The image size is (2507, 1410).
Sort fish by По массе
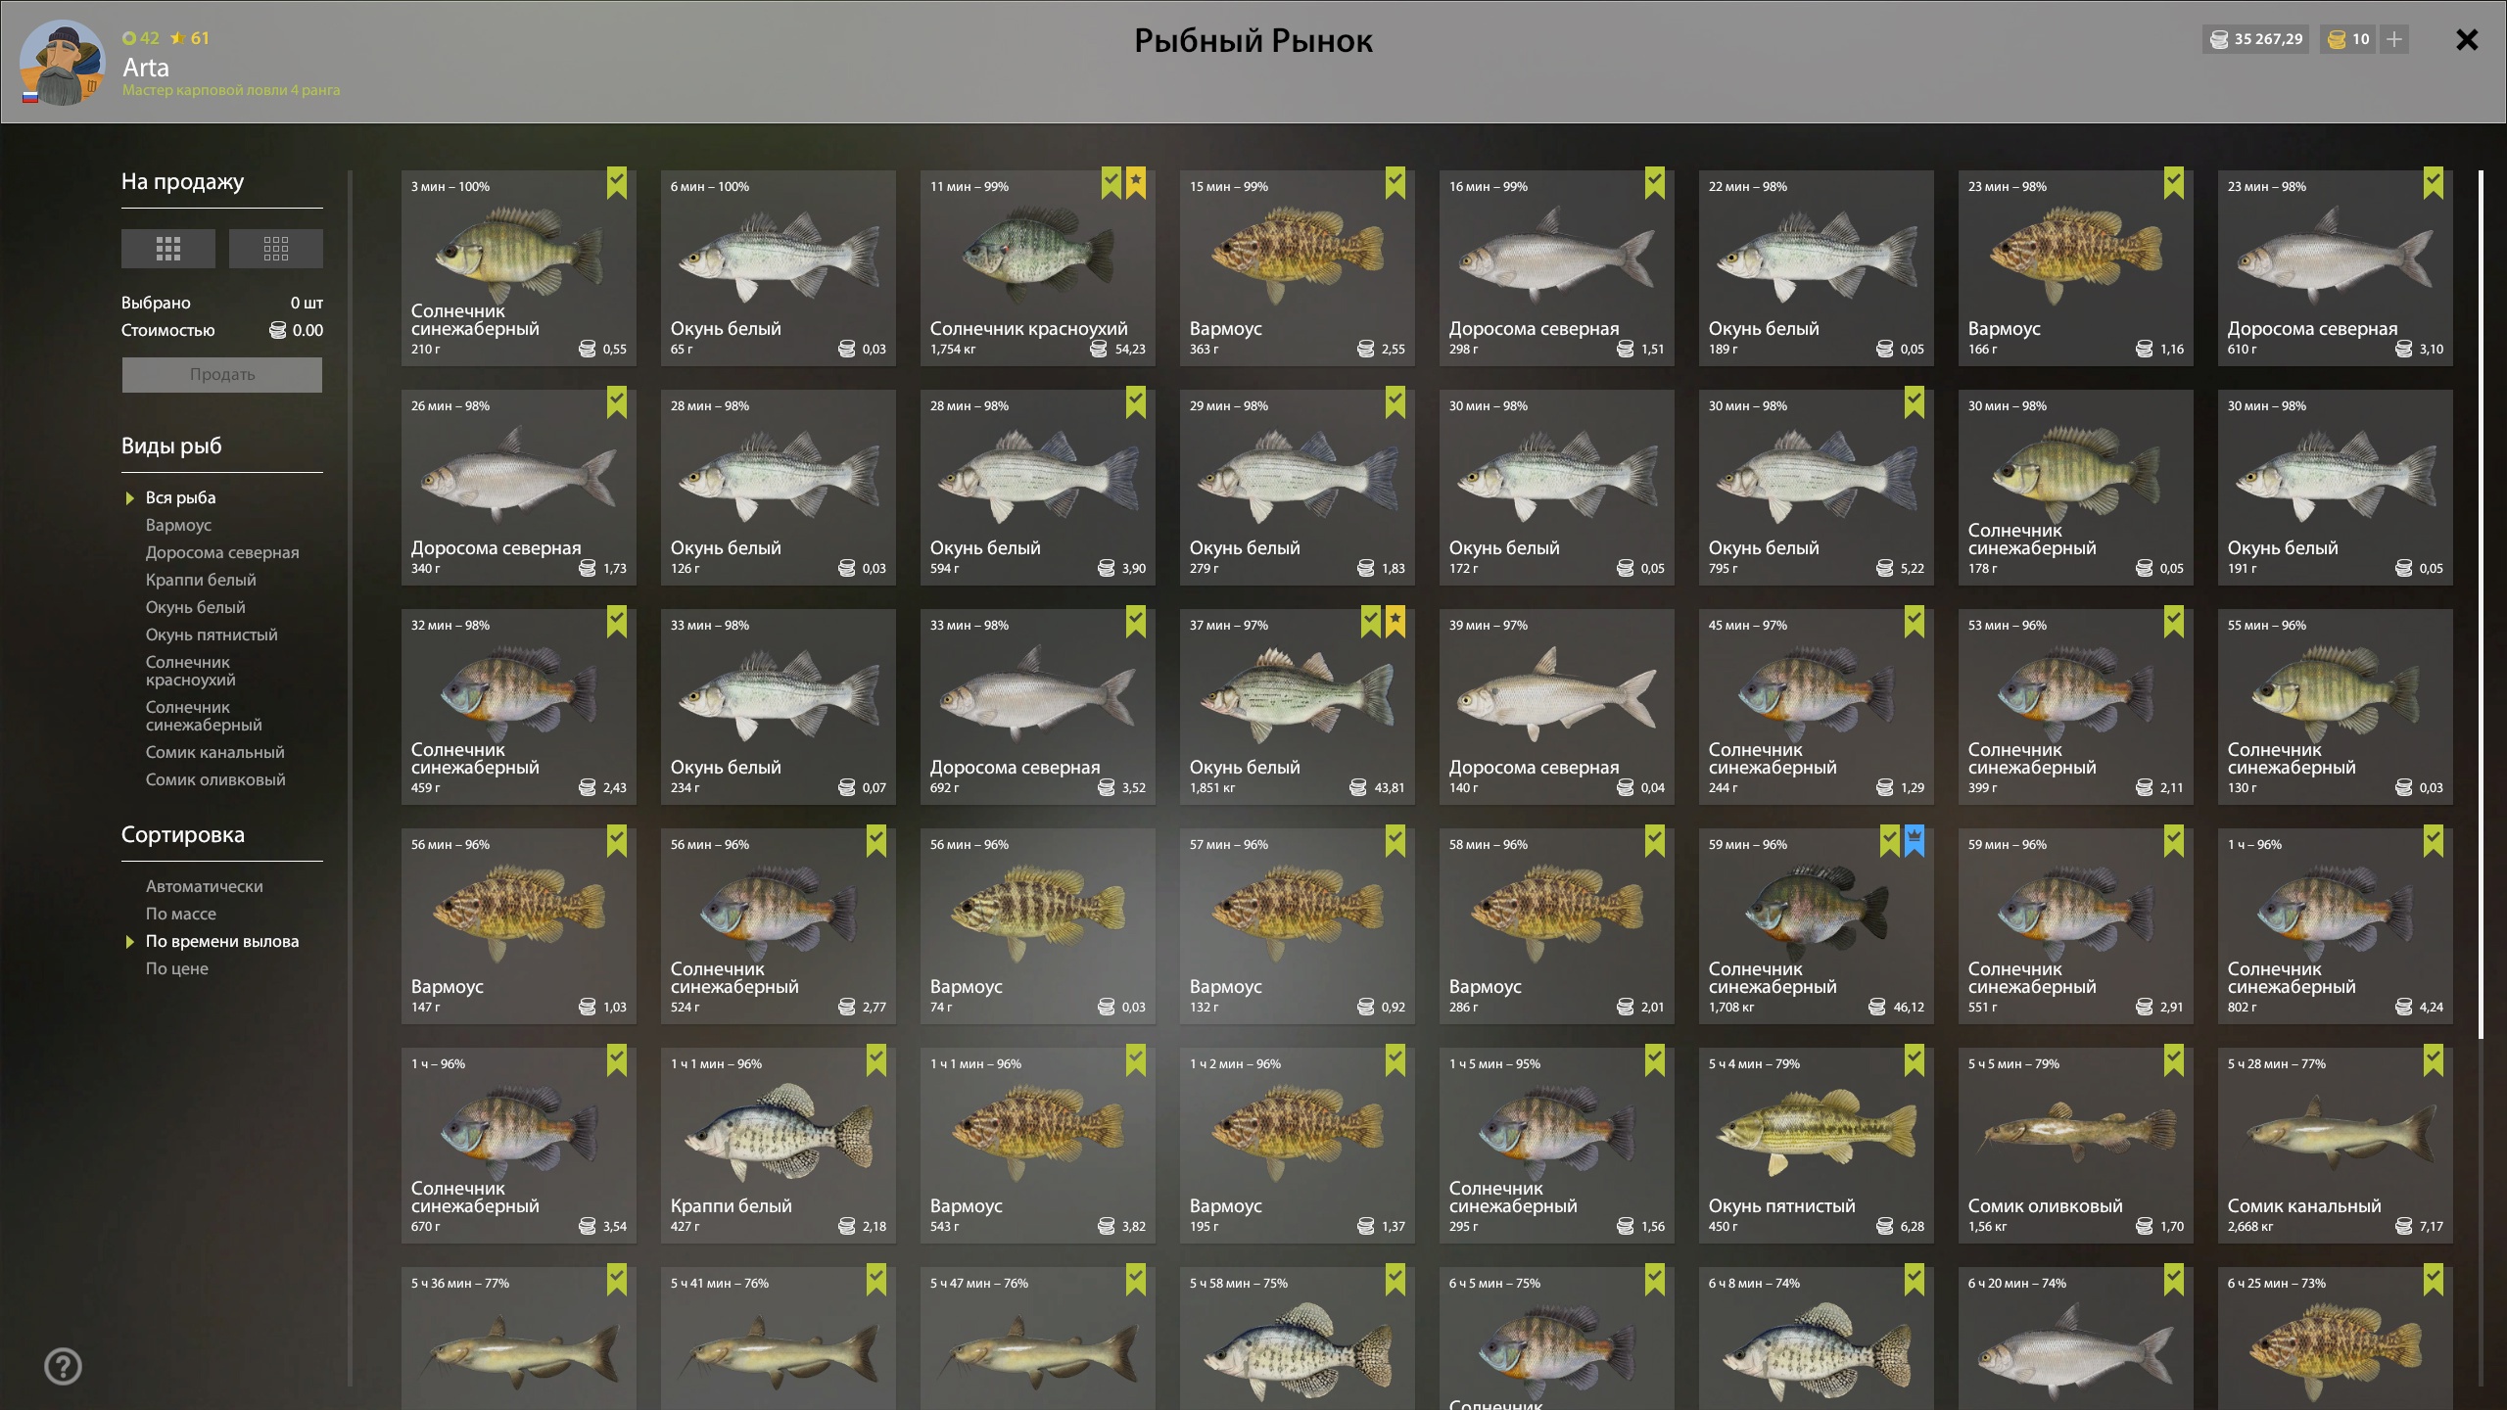181,914
